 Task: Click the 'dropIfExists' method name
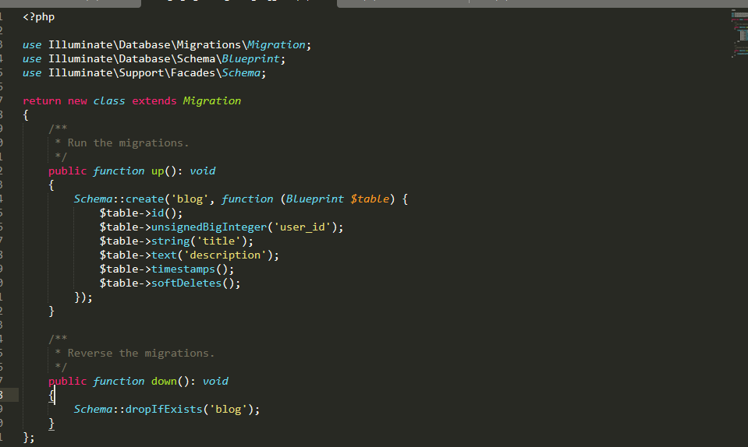click(x=164, y=410)
